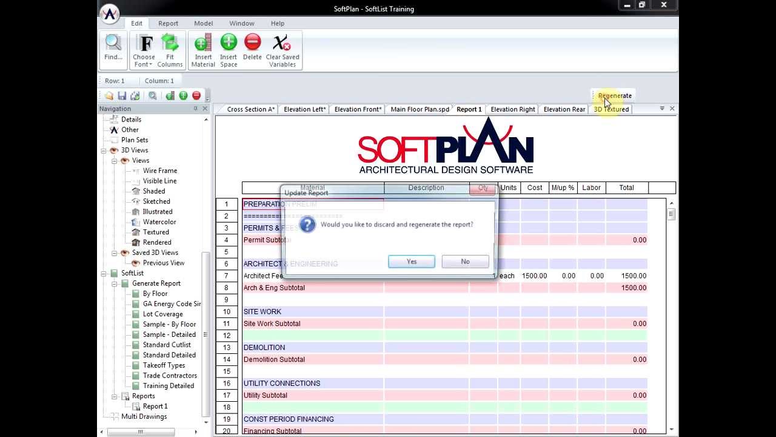This screenshot has width=776, height=437.
Task: Select Trade Contractors report template
Action: coord(170,376)
